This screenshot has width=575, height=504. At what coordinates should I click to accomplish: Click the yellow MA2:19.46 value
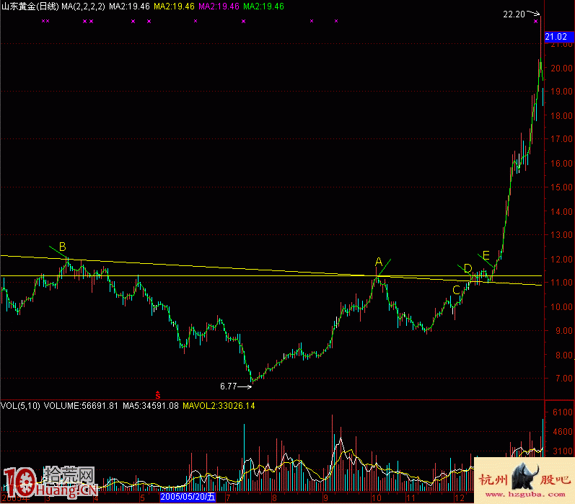(x=174, y=6)
